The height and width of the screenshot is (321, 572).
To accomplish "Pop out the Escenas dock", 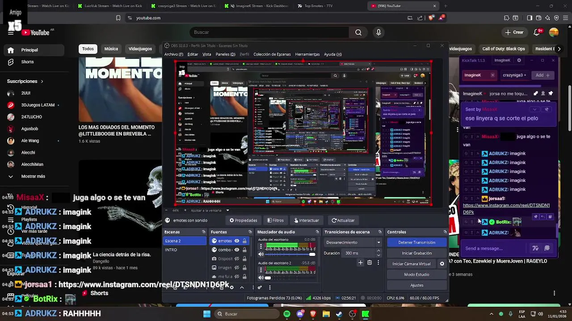I will click(204, 232).
